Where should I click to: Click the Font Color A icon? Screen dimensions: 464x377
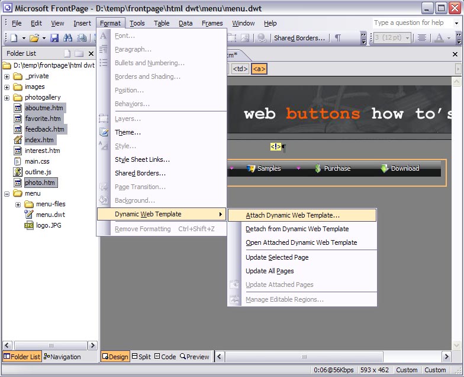439,38
